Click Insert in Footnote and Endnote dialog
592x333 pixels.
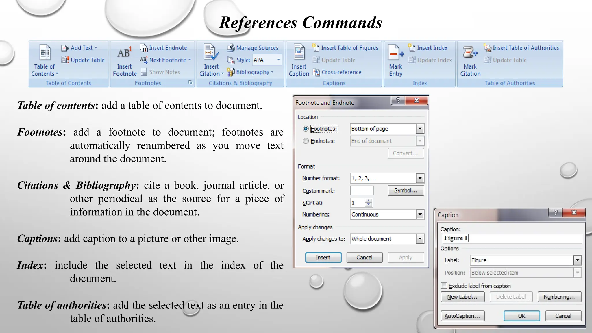323,257
